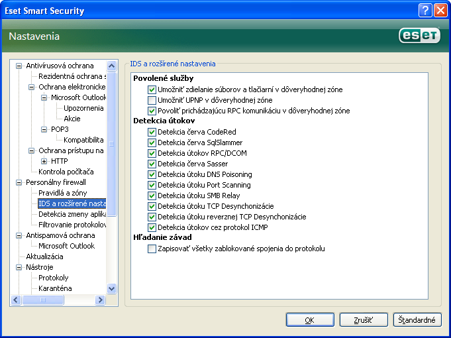The image size is (451, 338).
Task: Select Karanténa tree item
Action: pos(55,288)
